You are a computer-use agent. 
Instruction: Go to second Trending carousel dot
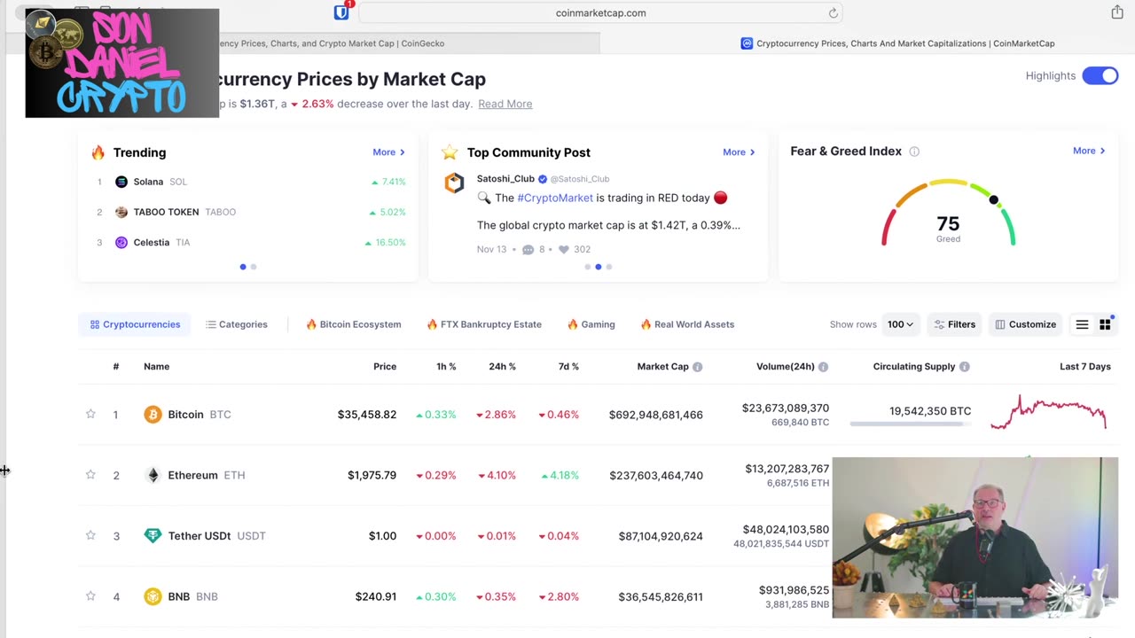(254, 267)
